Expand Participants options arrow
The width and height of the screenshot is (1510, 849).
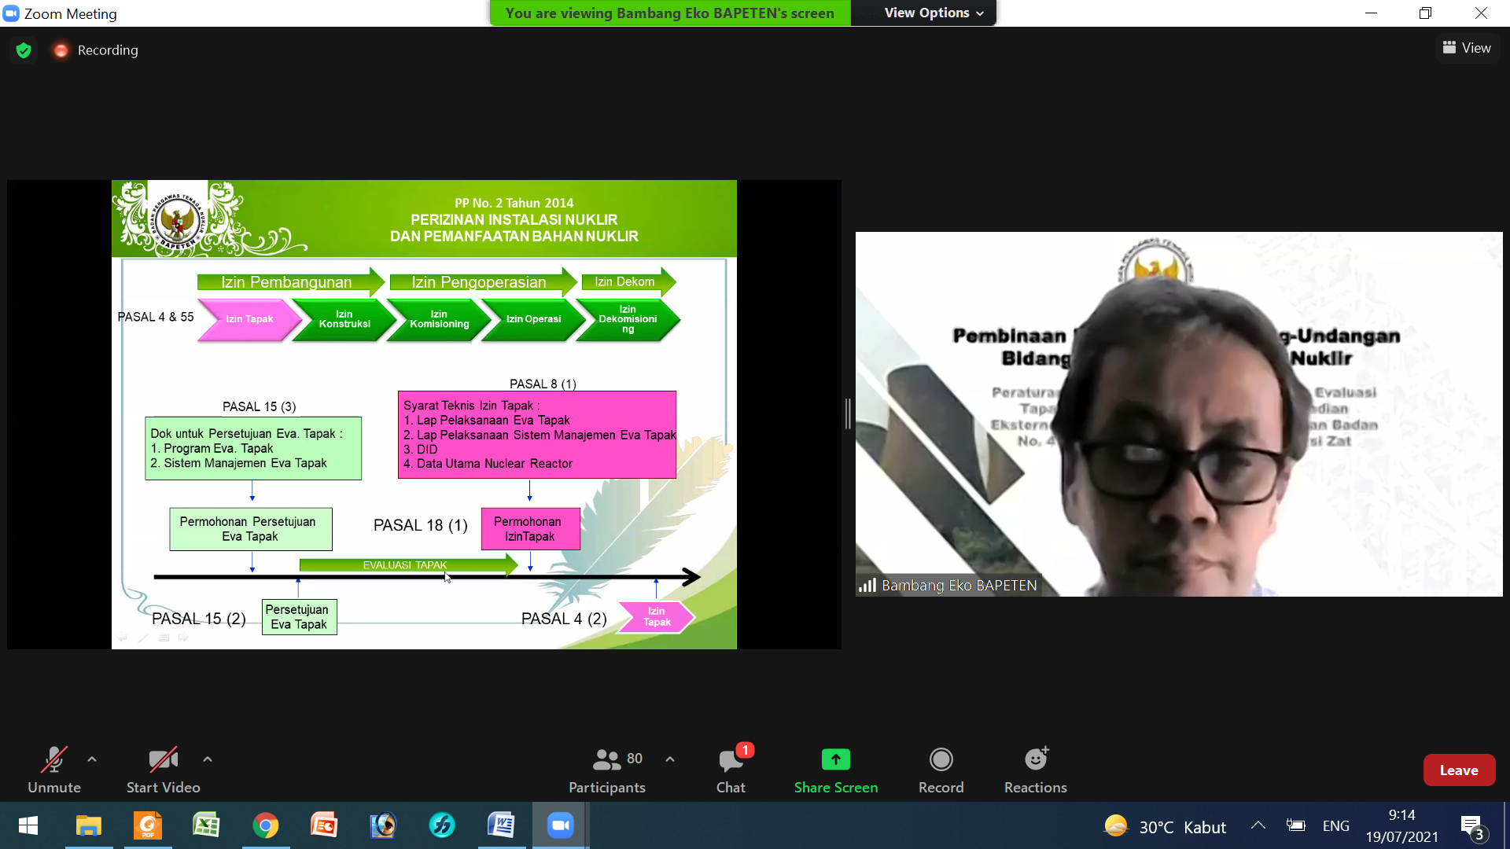click(670, 759)
